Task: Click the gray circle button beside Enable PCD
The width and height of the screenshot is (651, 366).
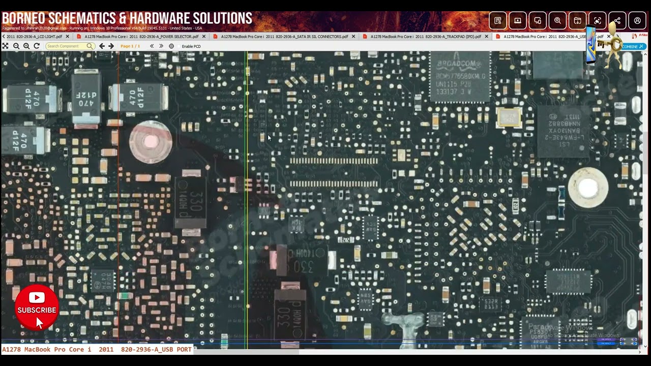Action: [x=171, y=46]
